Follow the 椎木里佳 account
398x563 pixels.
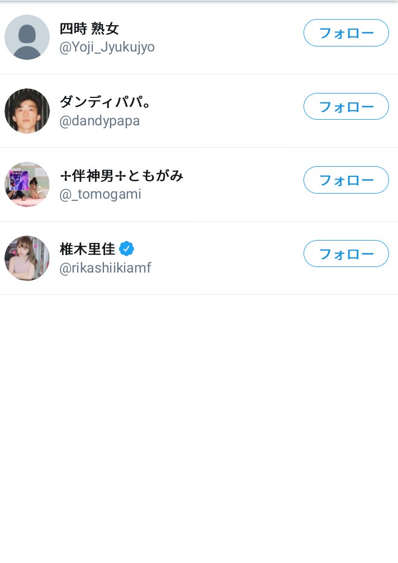pos(346,254)
